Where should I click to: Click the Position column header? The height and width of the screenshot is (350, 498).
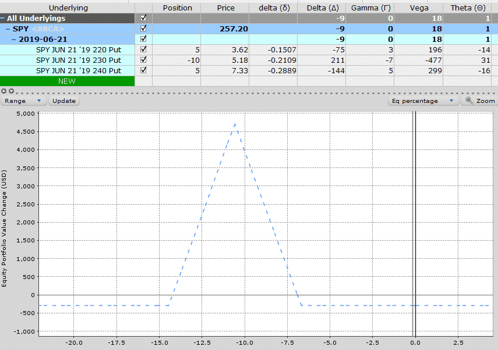[177, 8]
